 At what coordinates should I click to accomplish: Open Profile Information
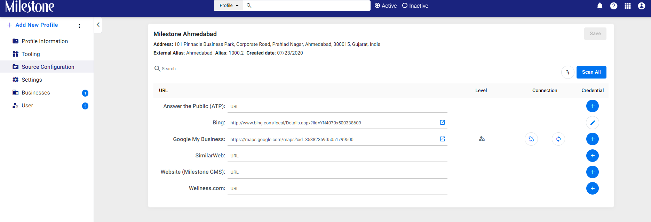point(47,41)
